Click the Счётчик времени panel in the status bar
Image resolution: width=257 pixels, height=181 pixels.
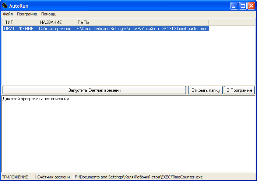click(x=54, y=177)
